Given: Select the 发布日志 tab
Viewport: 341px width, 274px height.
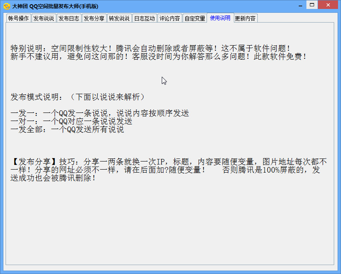Looking at the screenshot, I should pos(69,18).
